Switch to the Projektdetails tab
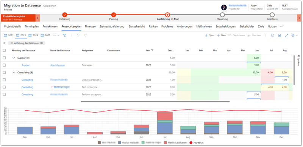303x147 pixels. 12,26
